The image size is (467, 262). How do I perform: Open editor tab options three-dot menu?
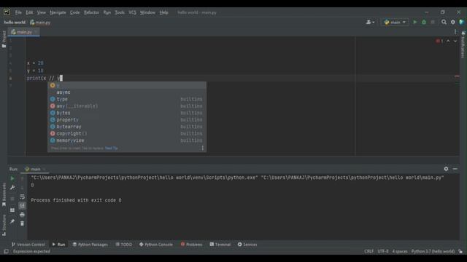(x=455, y=32)
